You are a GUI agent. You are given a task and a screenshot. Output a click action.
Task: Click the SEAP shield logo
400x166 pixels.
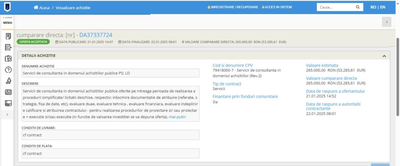click(8, 7)
